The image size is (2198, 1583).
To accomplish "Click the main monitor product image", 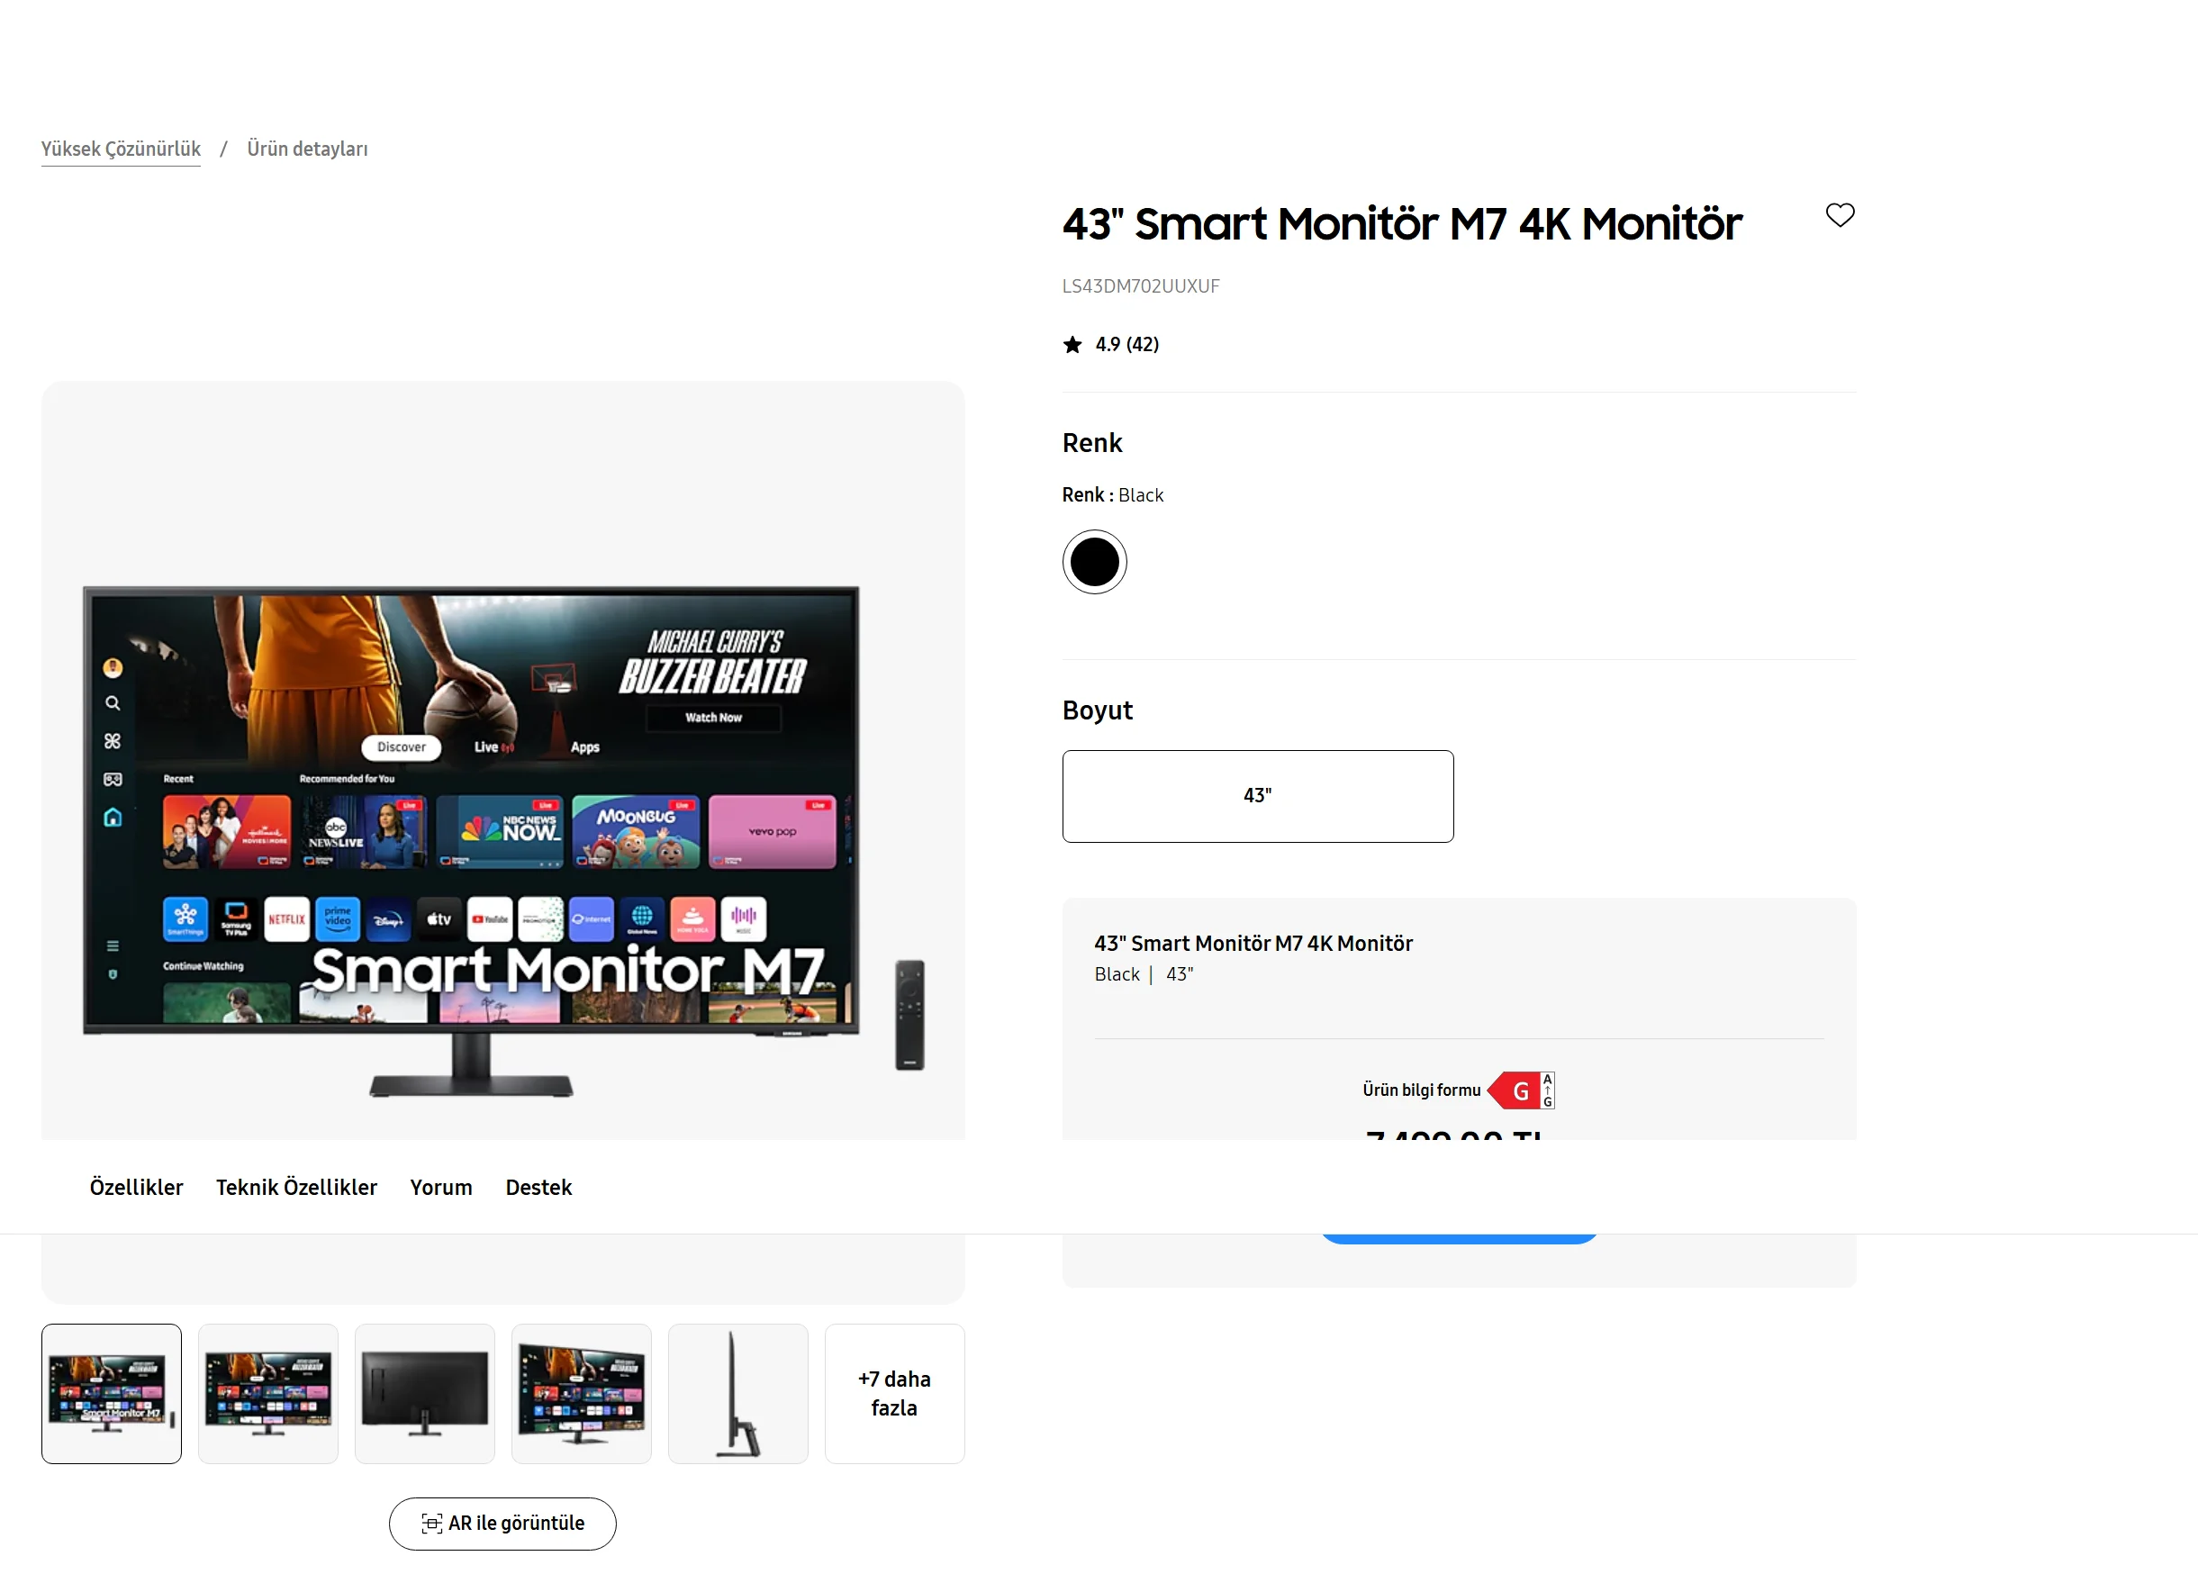I will (x=503, y=841).
